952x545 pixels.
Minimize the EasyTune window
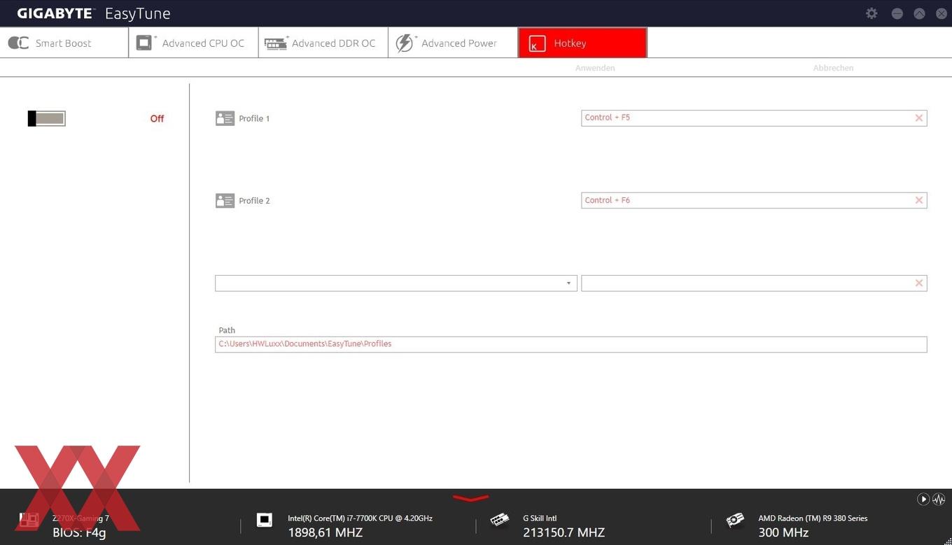click(897, 13)
